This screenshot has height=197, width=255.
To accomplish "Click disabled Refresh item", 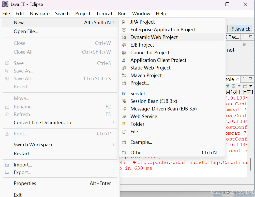I will pos(60,114).
